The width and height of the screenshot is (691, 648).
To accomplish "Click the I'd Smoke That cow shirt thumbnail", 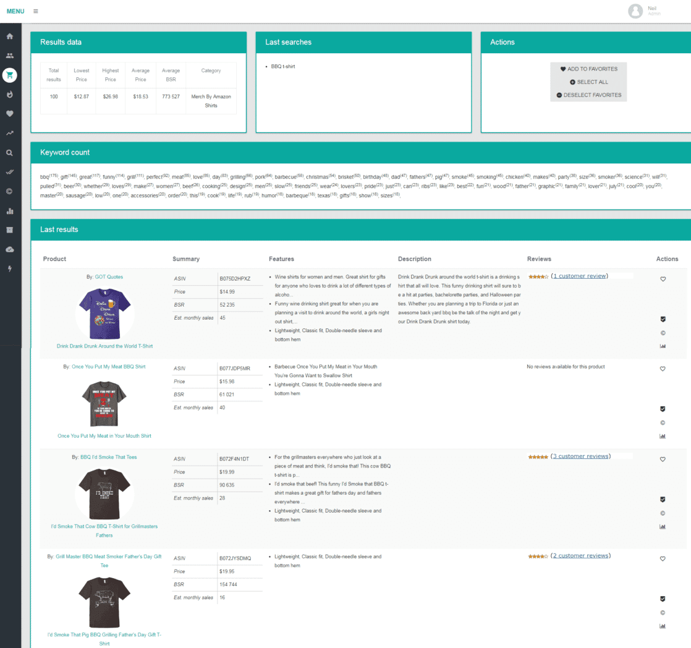I will [x=104, y=493].
